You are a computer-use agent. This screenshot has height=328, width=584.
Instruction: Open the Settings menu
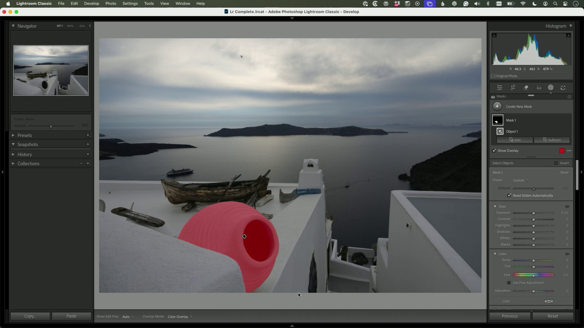pos(130,3)
